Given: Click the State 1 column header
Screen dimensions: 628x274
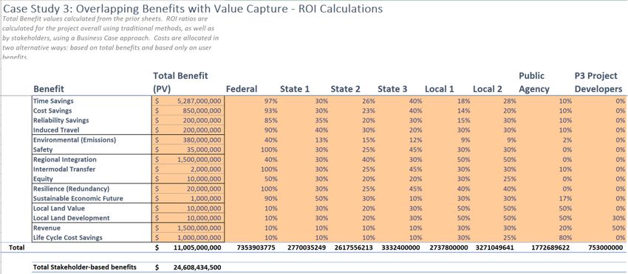Looking at the screenshot, I should point(295,88).
